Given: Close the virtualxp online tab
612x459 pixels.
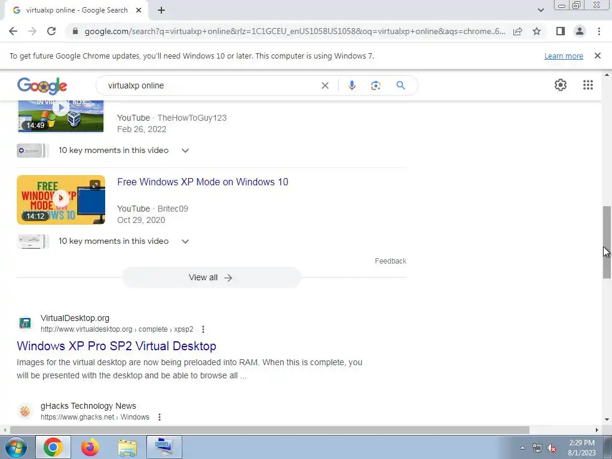Looking at the screenshot, I should pyautogui.click(x=139, y=10).
